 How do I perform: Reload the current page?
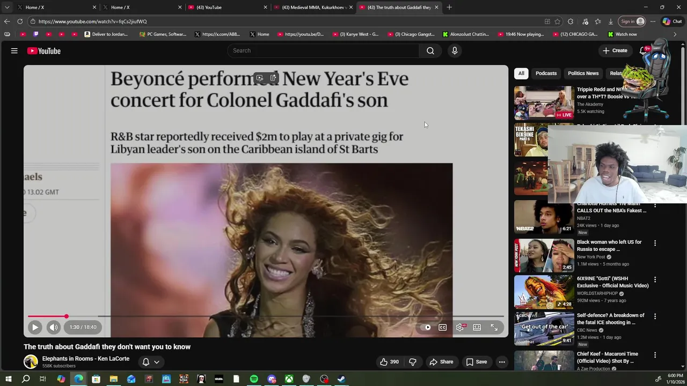point(20,21)
